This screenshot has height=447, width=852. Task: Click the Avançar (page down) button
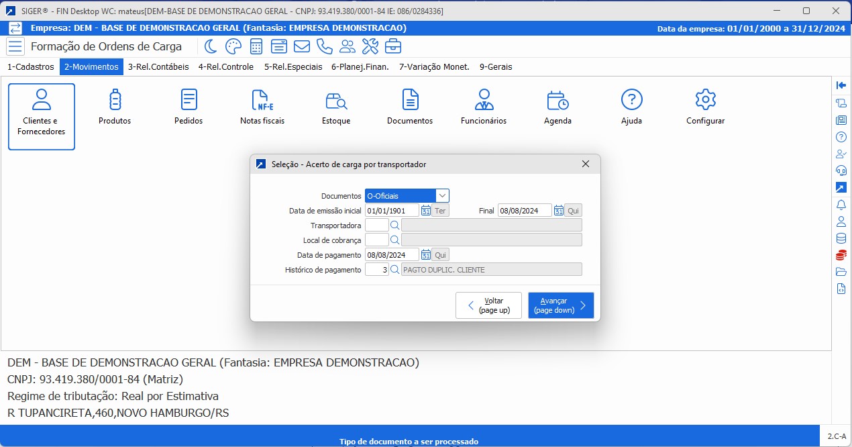pyautogui.click(x=560, y=305)
